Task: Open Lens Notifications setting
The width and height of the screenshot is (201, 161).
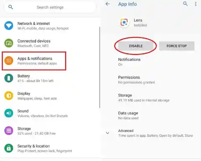Action: pos(152,62)
